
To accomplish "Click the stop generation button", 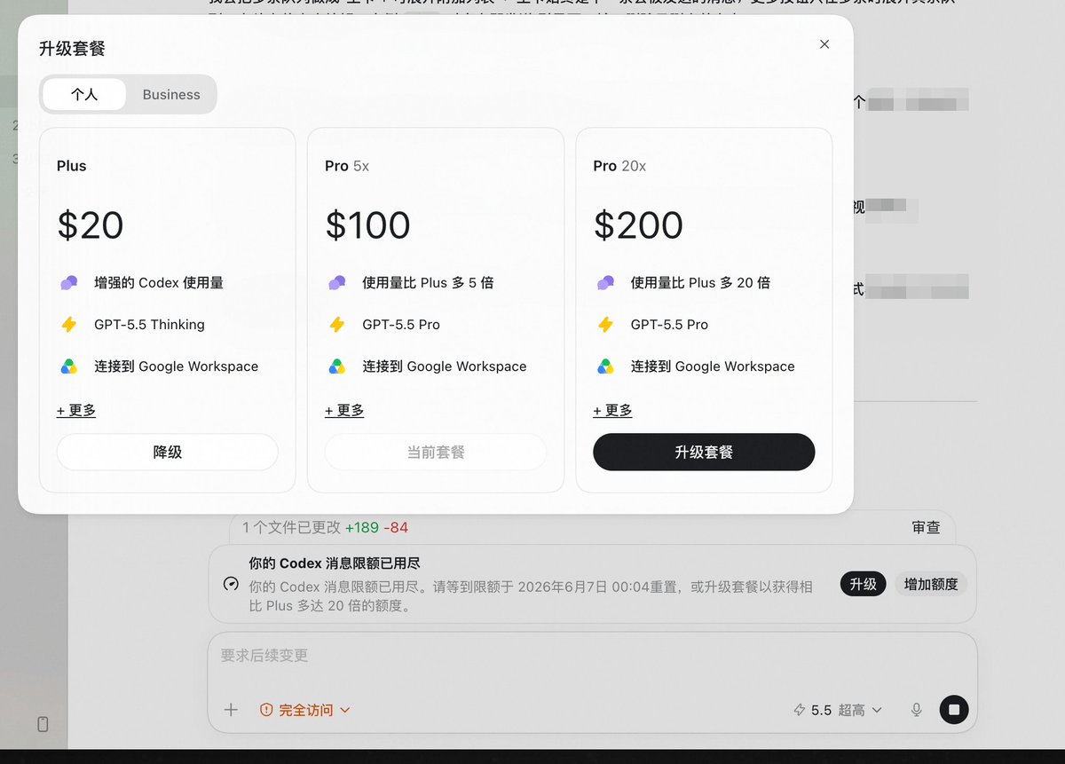I will coord(954,710).
